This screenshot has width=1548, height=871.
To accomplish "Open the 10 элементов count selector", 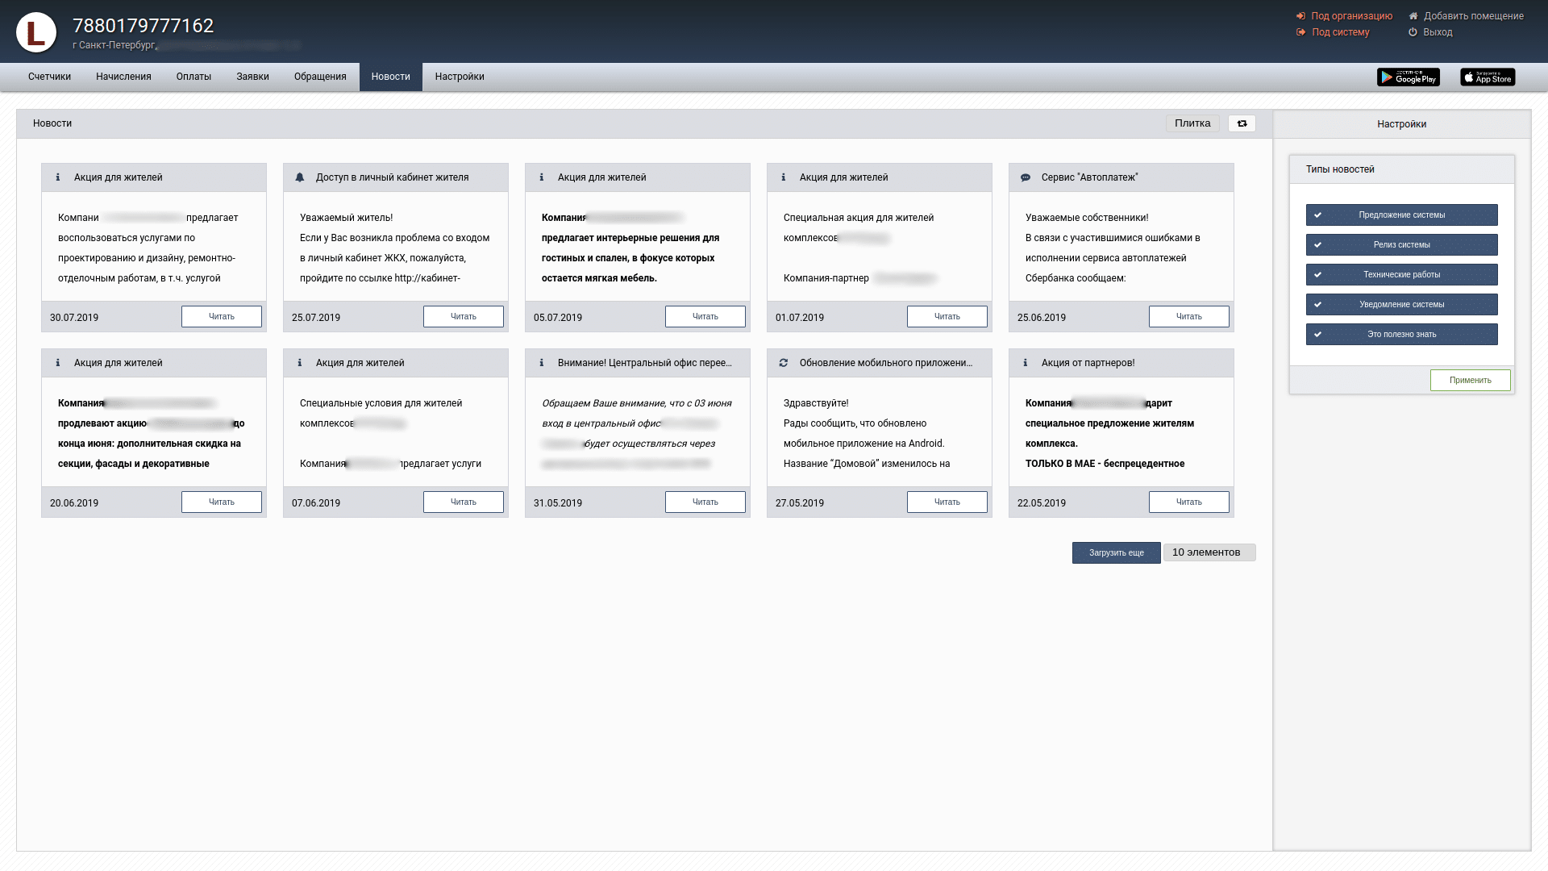I will 1208,552.
